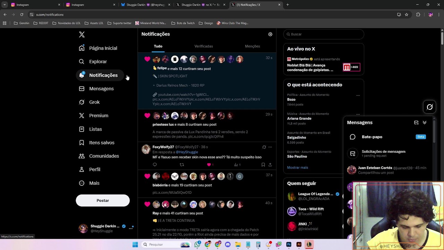Open Página Inicial in sidebar
The image size is (444, 250).
[x=98, y=48]
